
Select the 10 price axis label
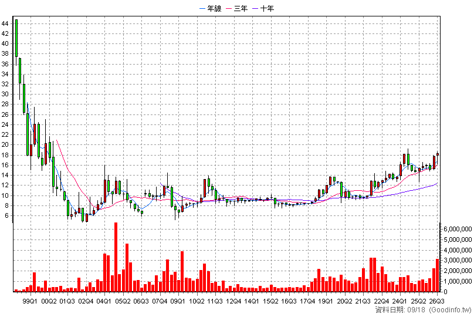5,195
